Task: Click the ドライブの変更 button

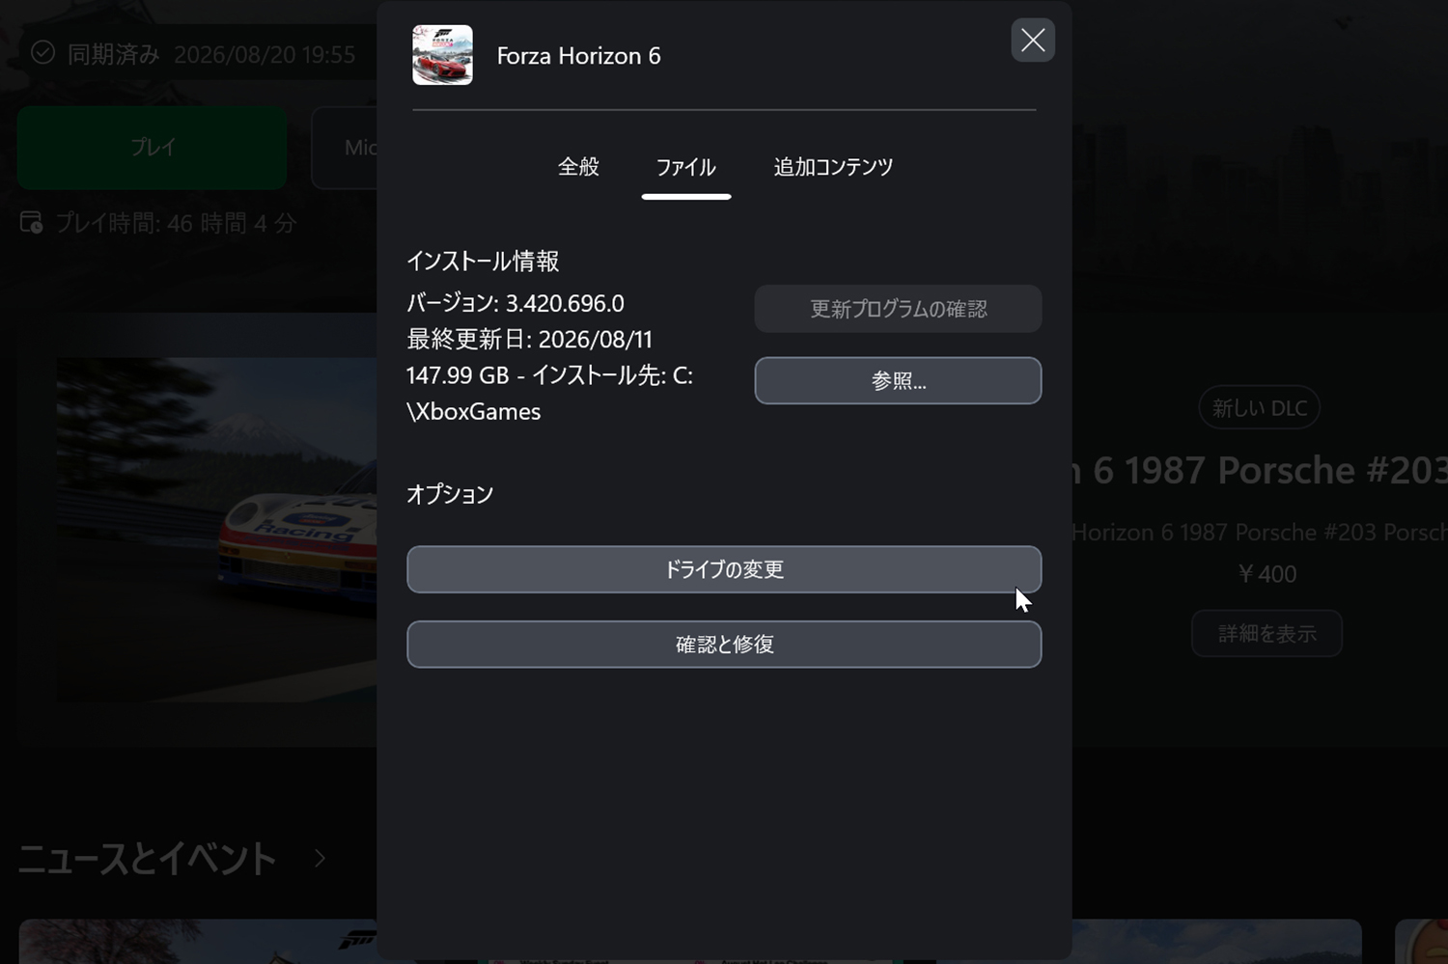Action: pos(724,569)
